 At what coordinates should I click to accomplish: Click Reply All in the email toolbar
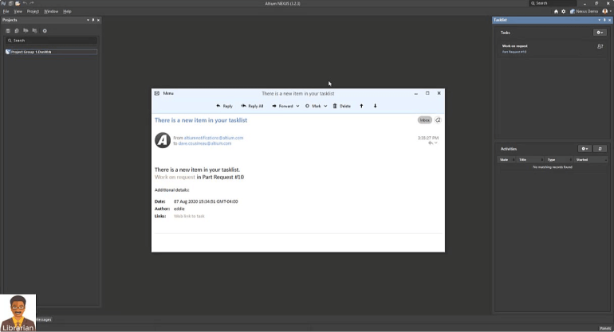point(252,106)
